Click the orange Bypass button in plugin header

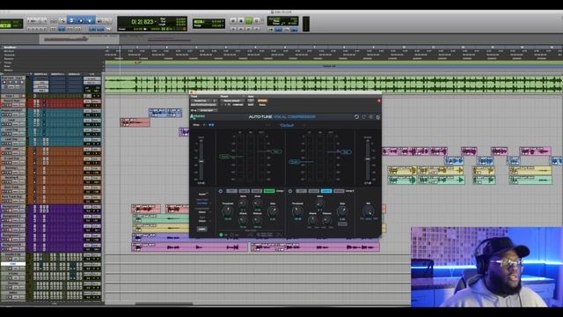pyautogui.click(x=262, y=100)
